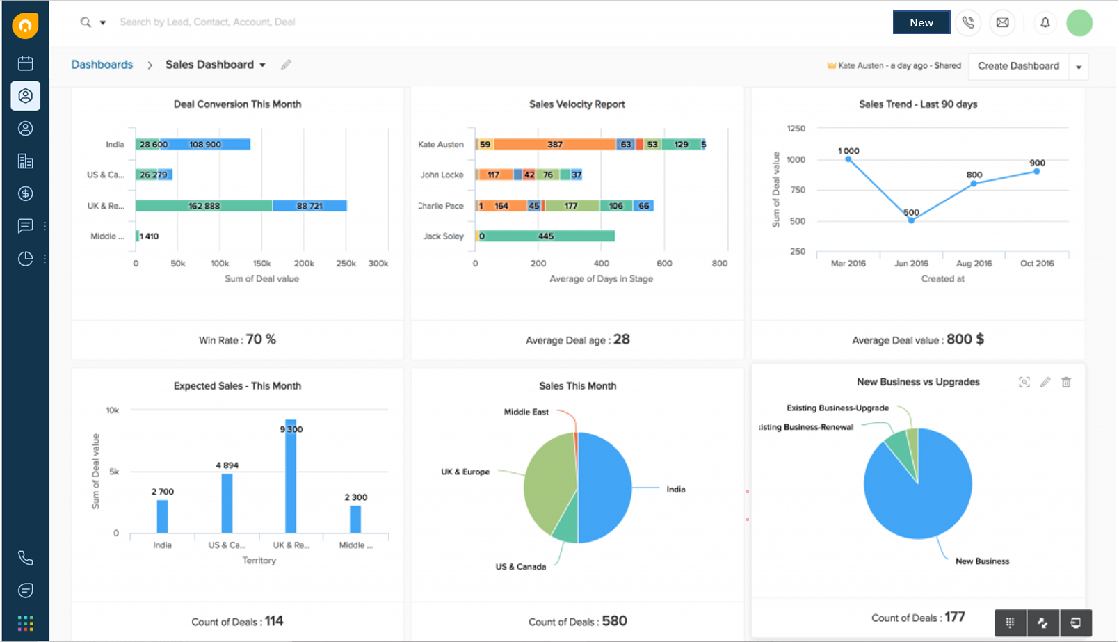Click the user avatar in top right corner
This screenshot has height=642, width=1119.
pyautogui.click(x=1079, y=22)
